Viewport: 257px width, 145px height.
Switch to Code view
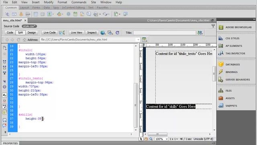[10, 33]
